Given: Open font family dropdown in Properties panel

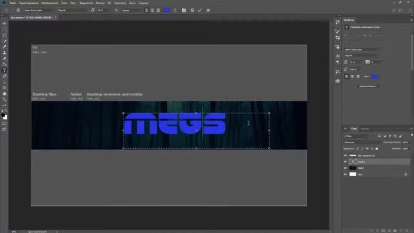Looking at the screenshot, I should click(362, 49).
